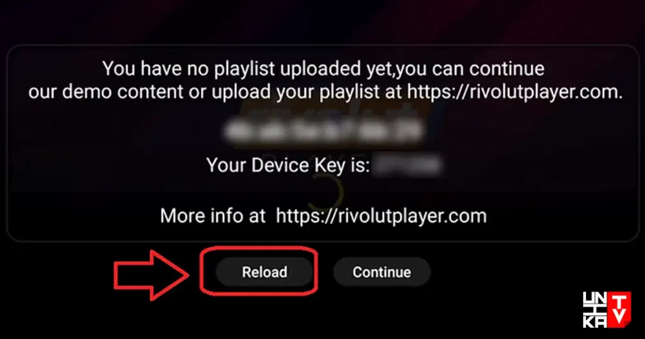The width and height of the screenshot is (645, 339).
Task: Click the "upload your playlist" phrase
Action: 295,92
